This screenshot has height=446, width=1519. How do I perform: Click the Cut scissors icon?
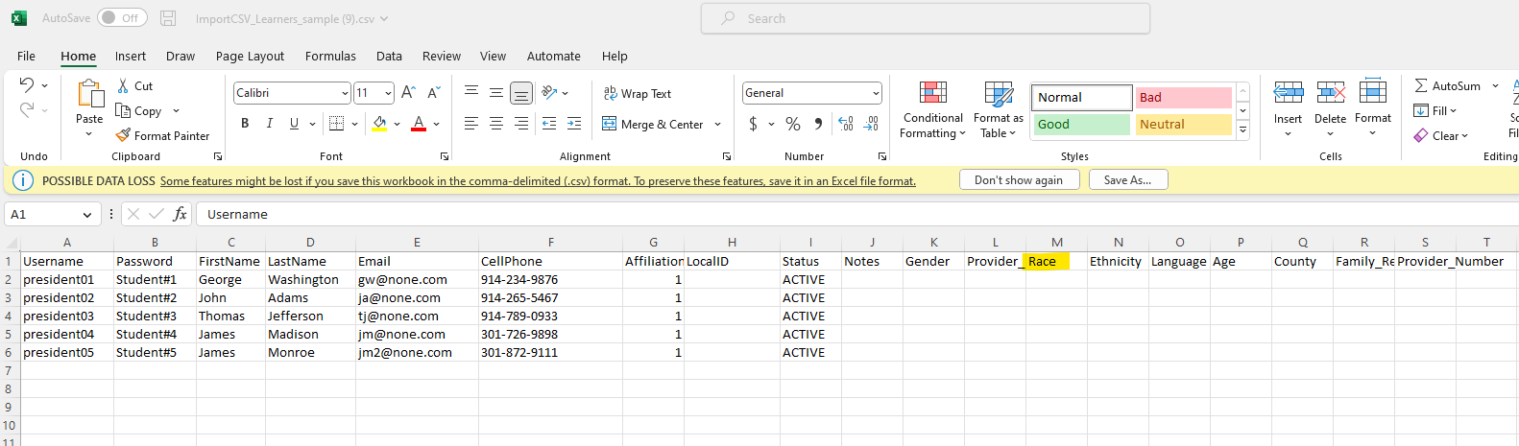point(123,86)
